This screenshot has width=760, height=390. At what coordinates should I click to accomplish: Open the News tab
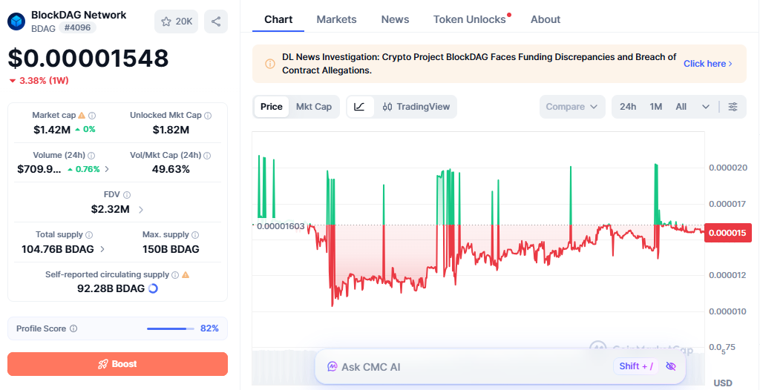point(395,19)
